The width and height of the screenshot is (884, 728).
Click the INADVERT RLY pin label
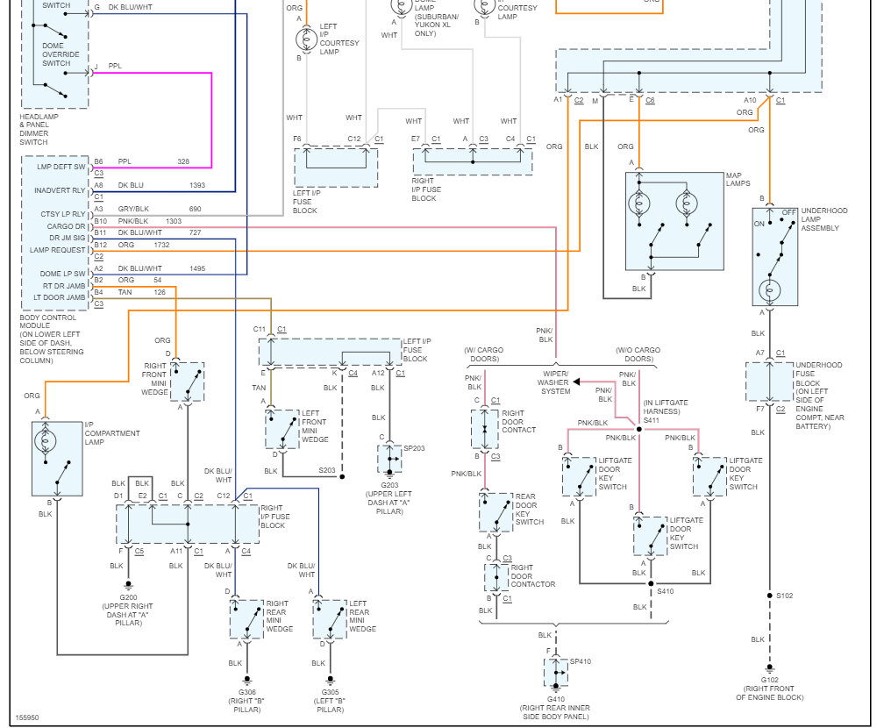pos(60,190)
